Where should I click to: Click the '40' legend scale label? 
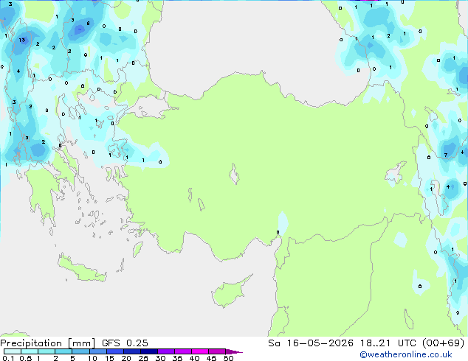pos(194,358)
